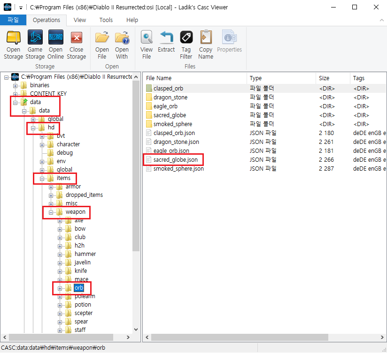
Task: Sort by the File Name column header
Action: coord(195,78)
